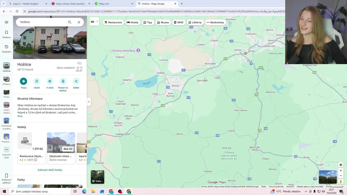347x195 pixels.
Task: Select the Katedrála svatého recent place
Action: click(x=7, y=124)
